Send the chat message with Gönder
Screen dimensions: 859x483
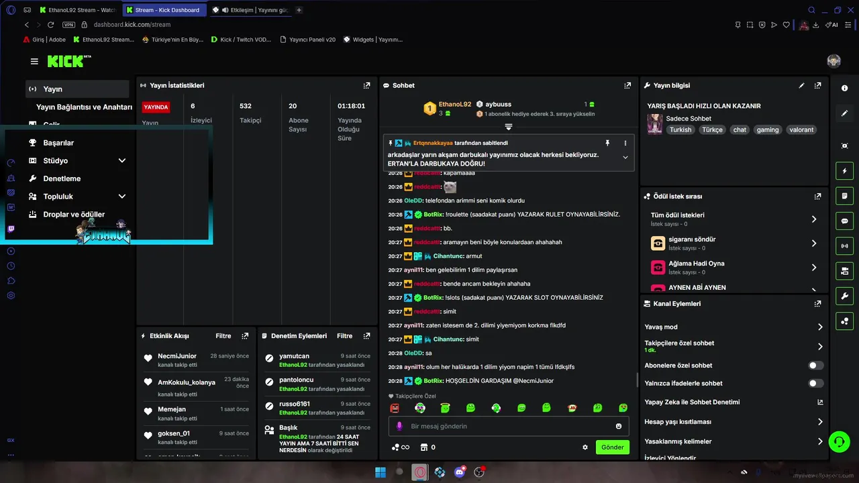click(613, 447)
